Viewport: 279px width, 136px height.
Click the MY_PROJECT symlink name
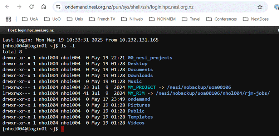coord(142,87)
